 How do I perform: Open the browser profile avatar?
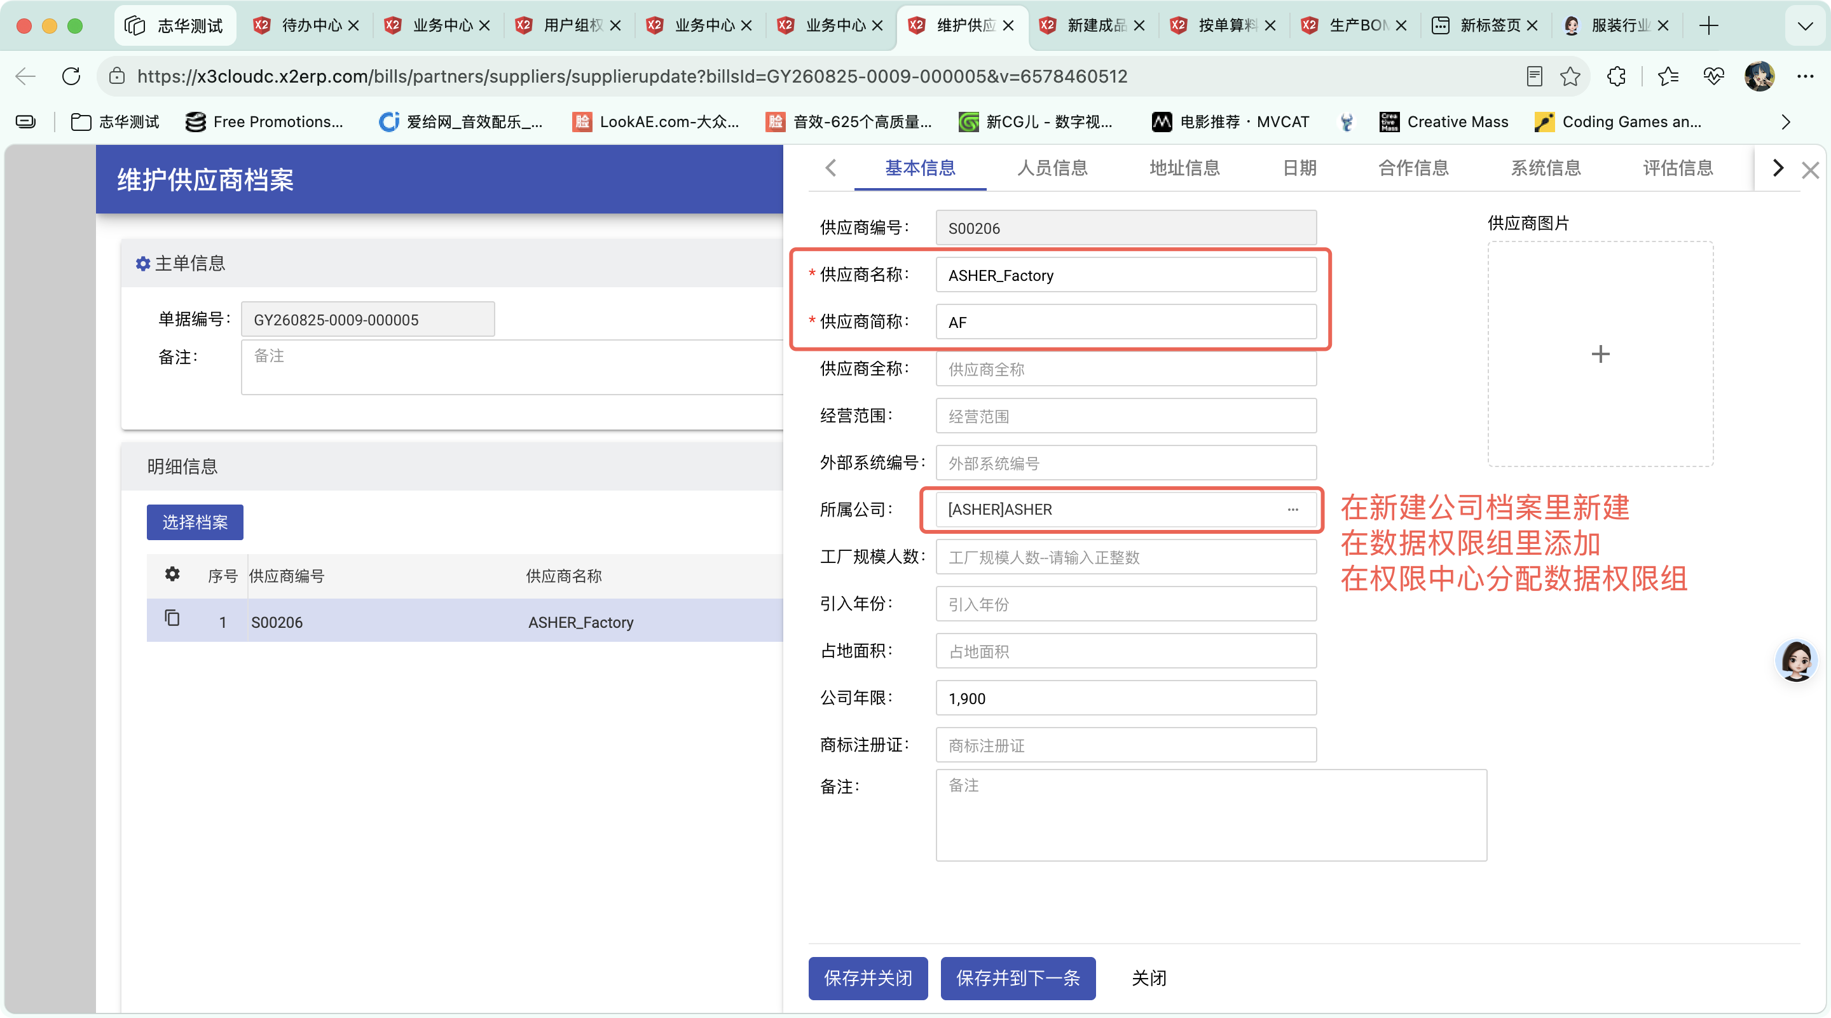[1759, 76]
